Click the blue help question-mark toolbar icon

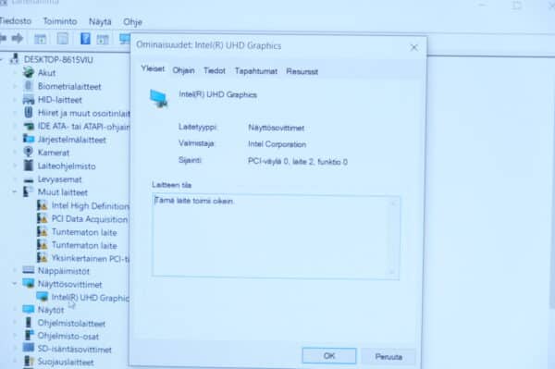point(85,39)
